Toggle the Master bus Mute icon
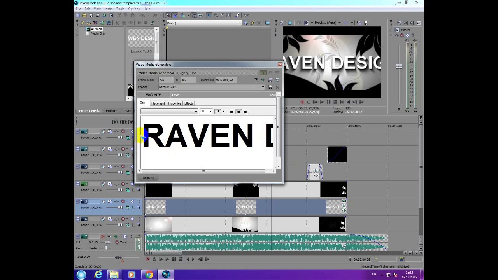This screenshot has width=498, height=280. (407, 35)
